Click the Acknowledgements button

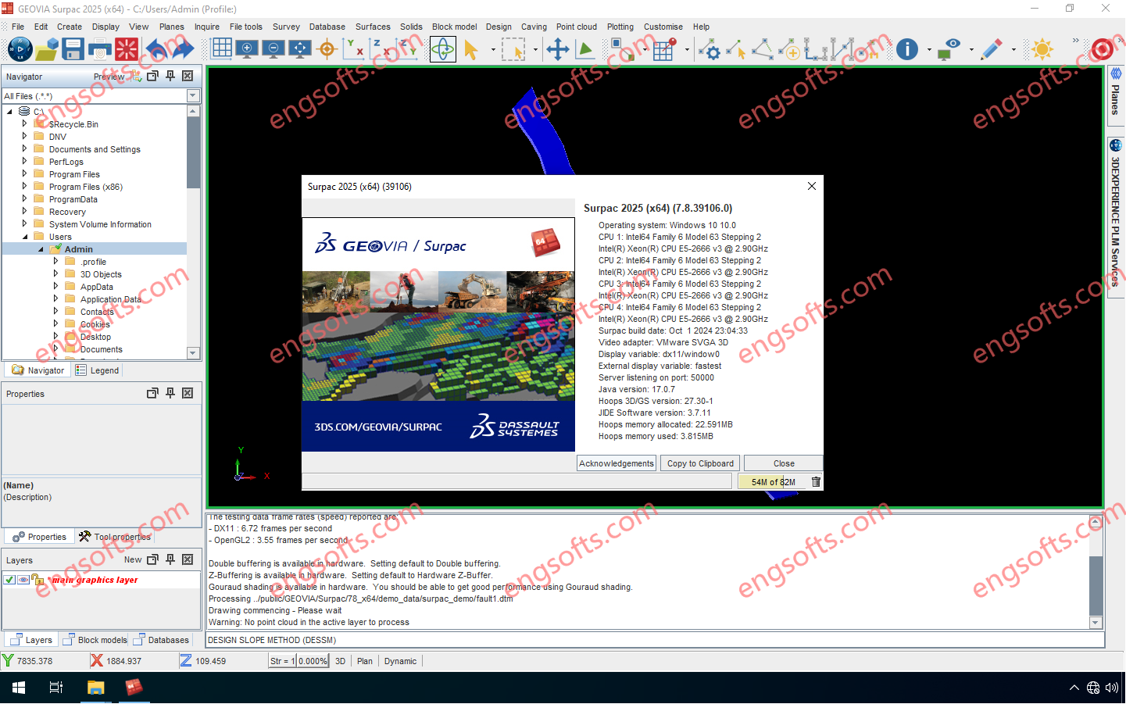pos(617,463)
